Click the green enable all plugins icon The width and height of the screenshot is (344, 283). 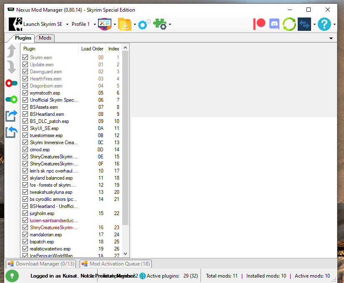[x=11, y=99]
